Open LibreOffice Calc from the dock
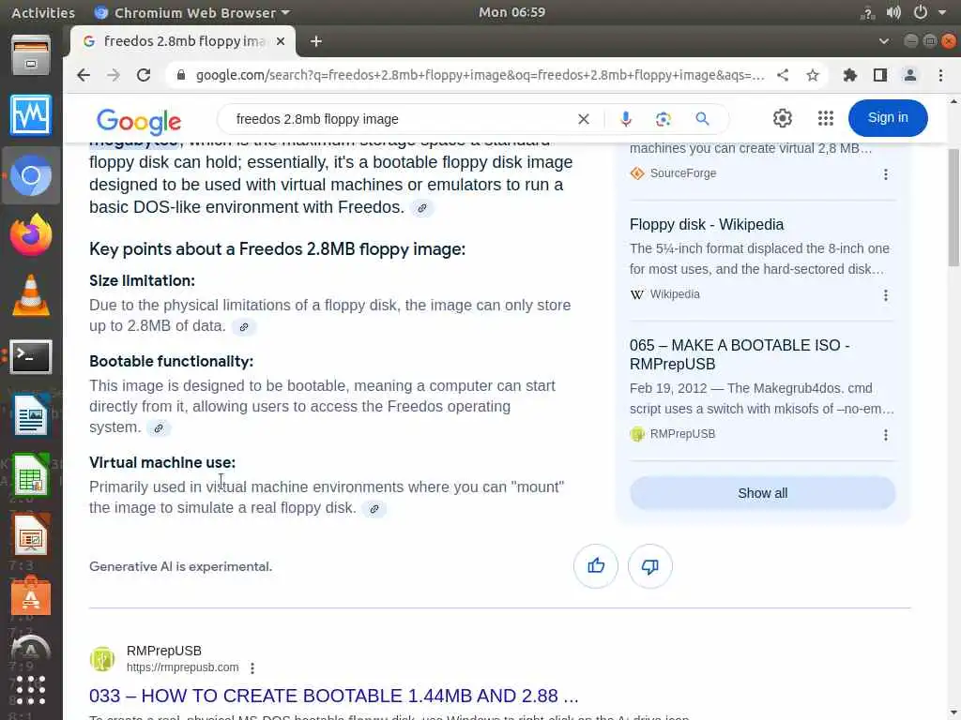 (x=31, y=475)
